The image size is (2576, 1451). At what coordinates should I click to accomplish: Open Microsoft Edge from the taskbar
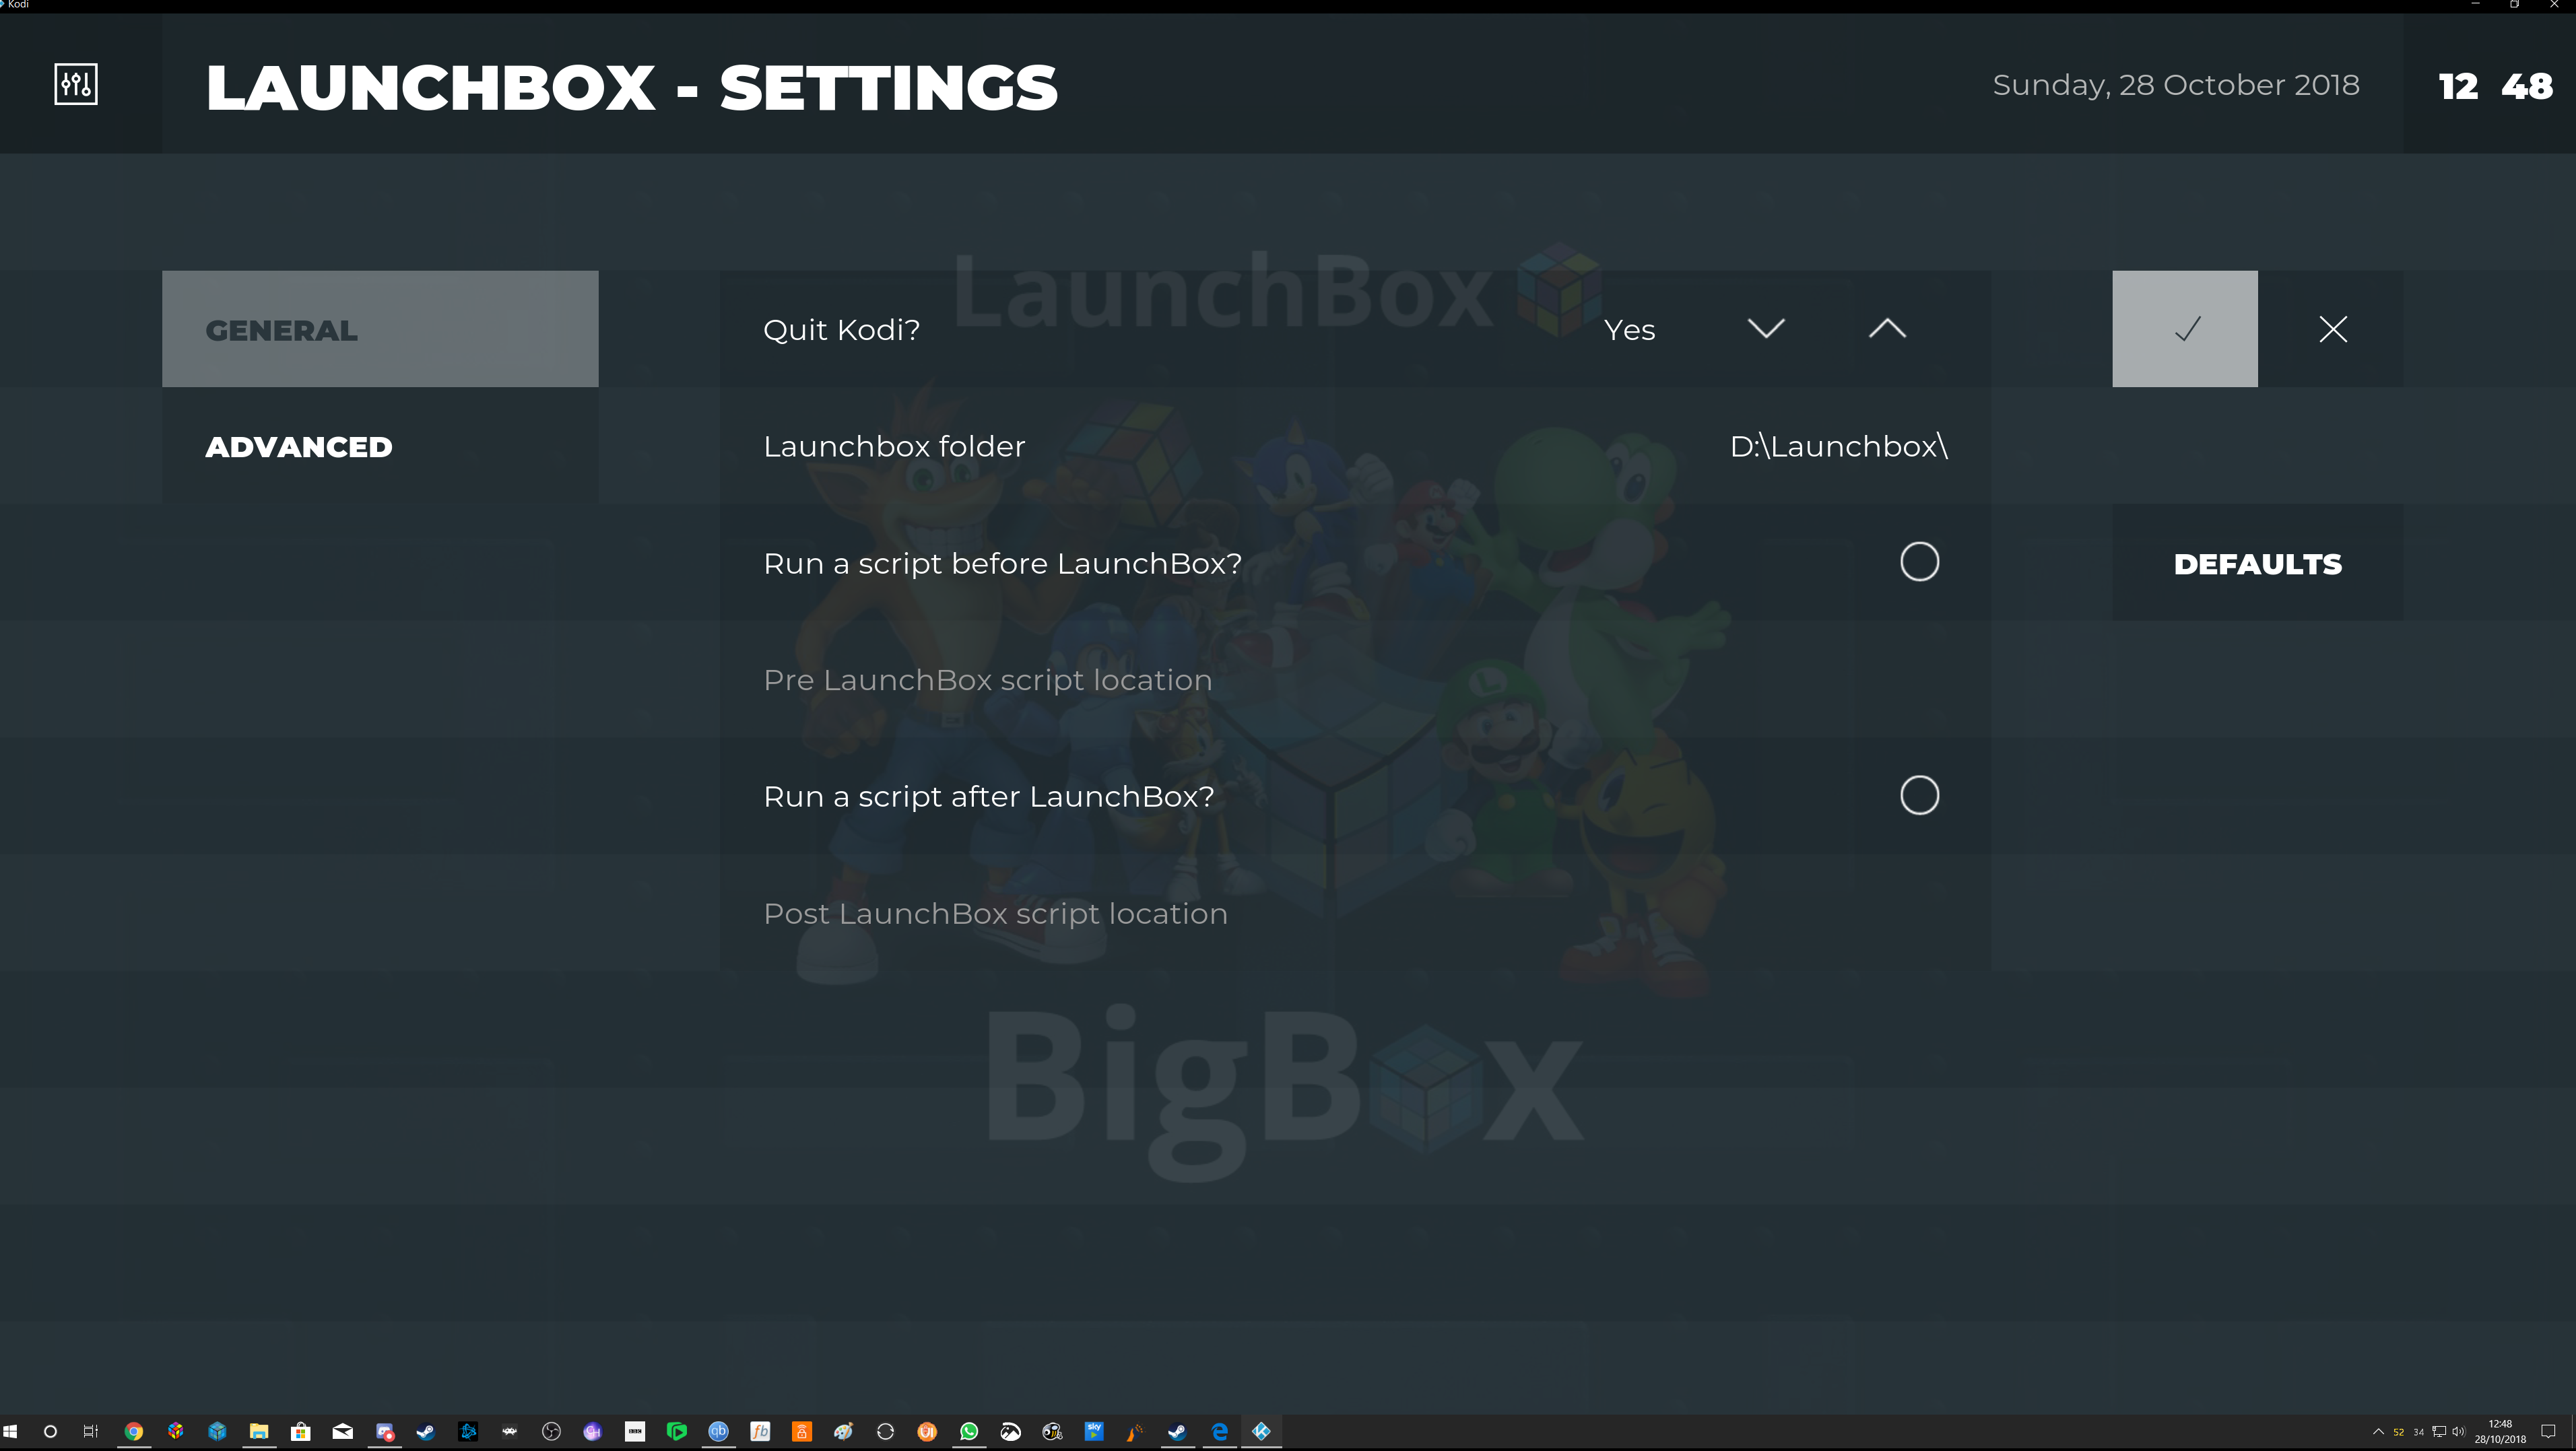[1219, 1431]
